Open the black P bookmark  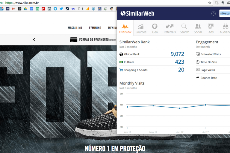point(19,9)
